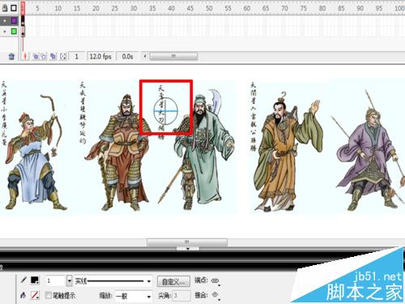
Task: Collapse the properties panel with small arrow
Action: [x=188, y=248]
